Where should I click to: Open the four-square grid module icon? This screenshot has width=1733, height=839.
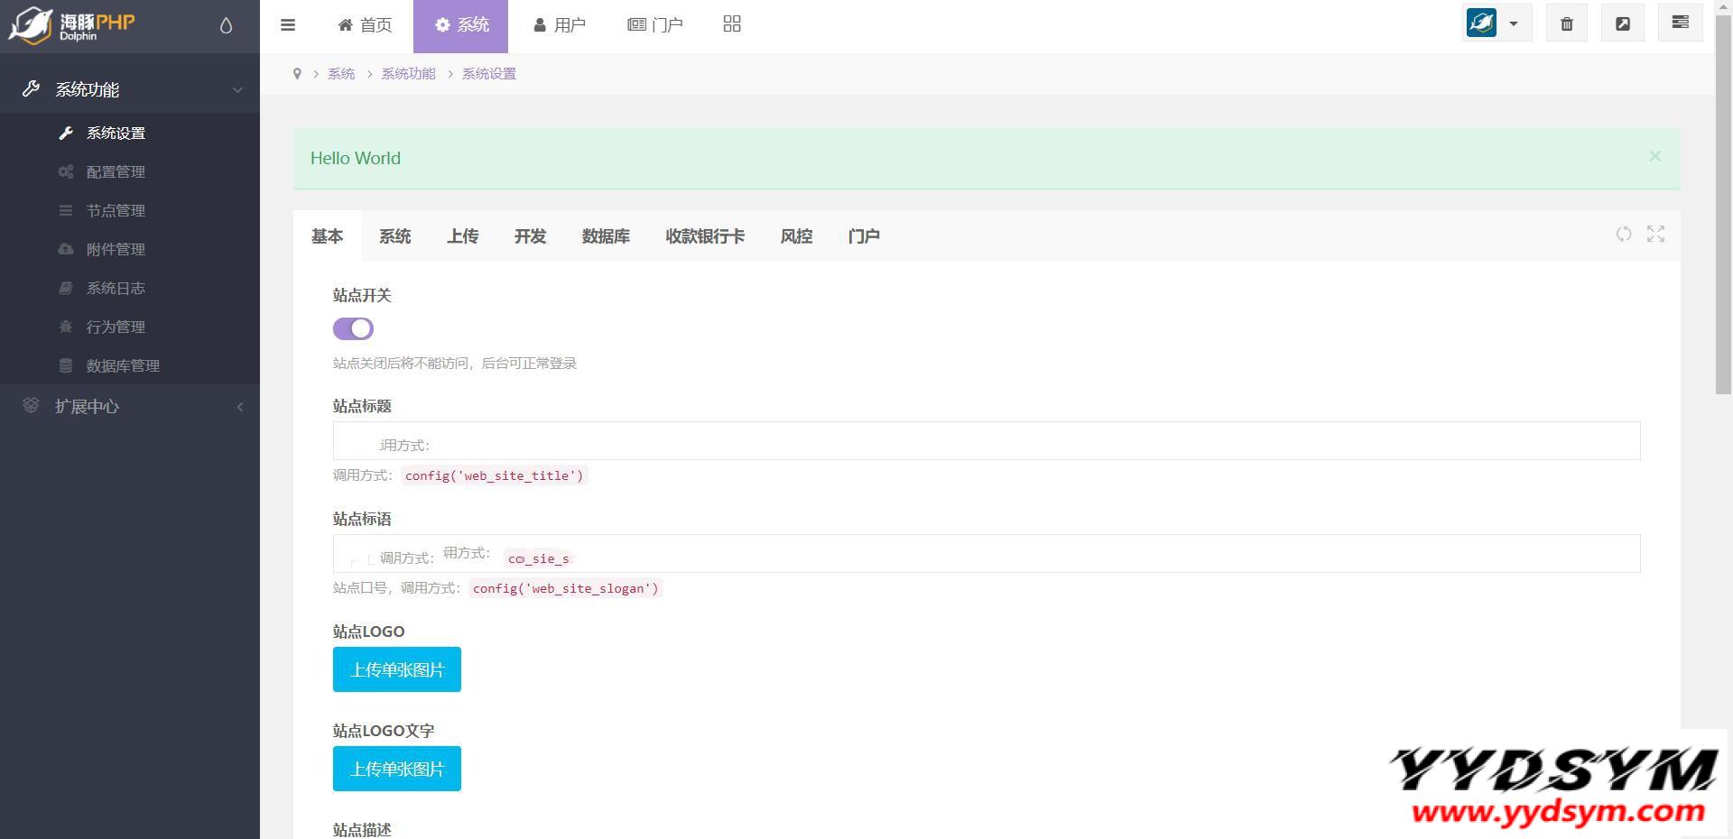coord(732,24)
